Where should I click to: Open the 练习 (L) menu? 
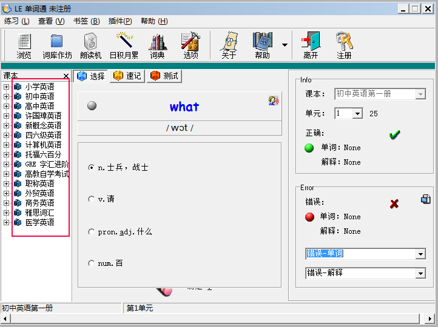point(17,21)
